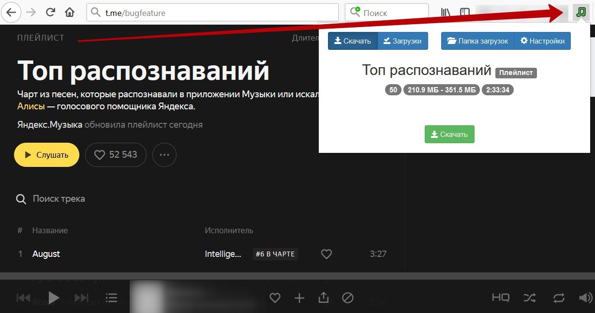Select the August track title
Screen dimensions: 595x313
pyautogui.click(x=46, y=254)
